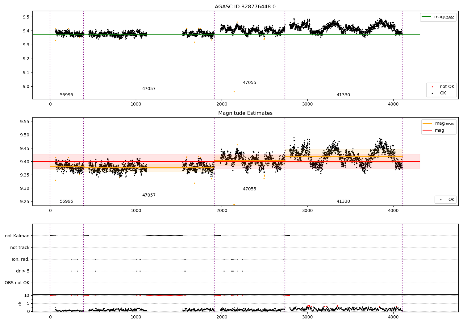Click the label 47057 in the Magnitude Estimates plot
This screenshot has height=324, width=463.
tap(149, 195)
